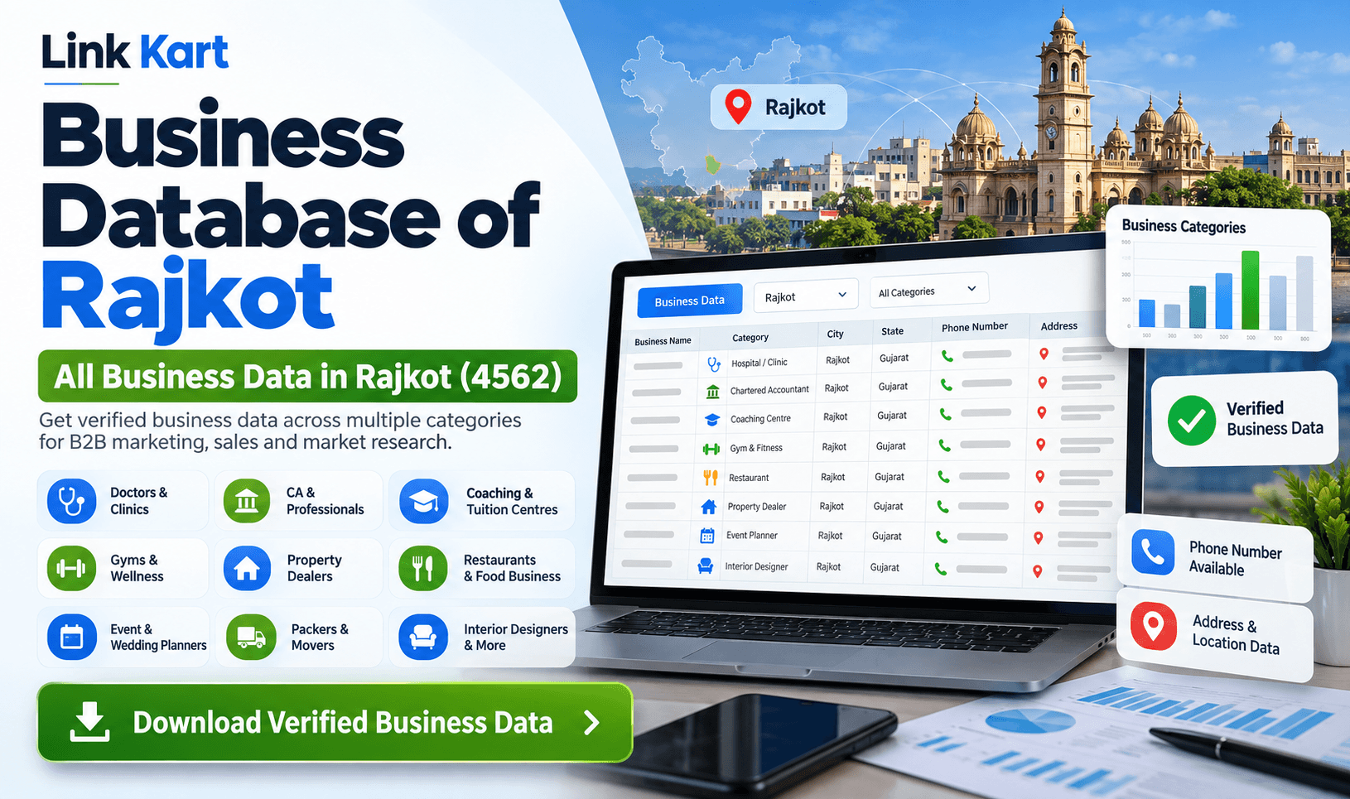
Task: Click the Category column header
Action: [x=750, y=338]
